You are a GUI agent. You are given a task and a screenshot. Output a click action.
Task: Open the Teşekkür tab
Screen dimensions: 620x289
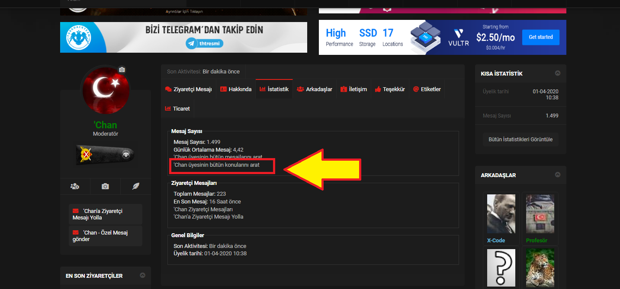pos(390,89)
